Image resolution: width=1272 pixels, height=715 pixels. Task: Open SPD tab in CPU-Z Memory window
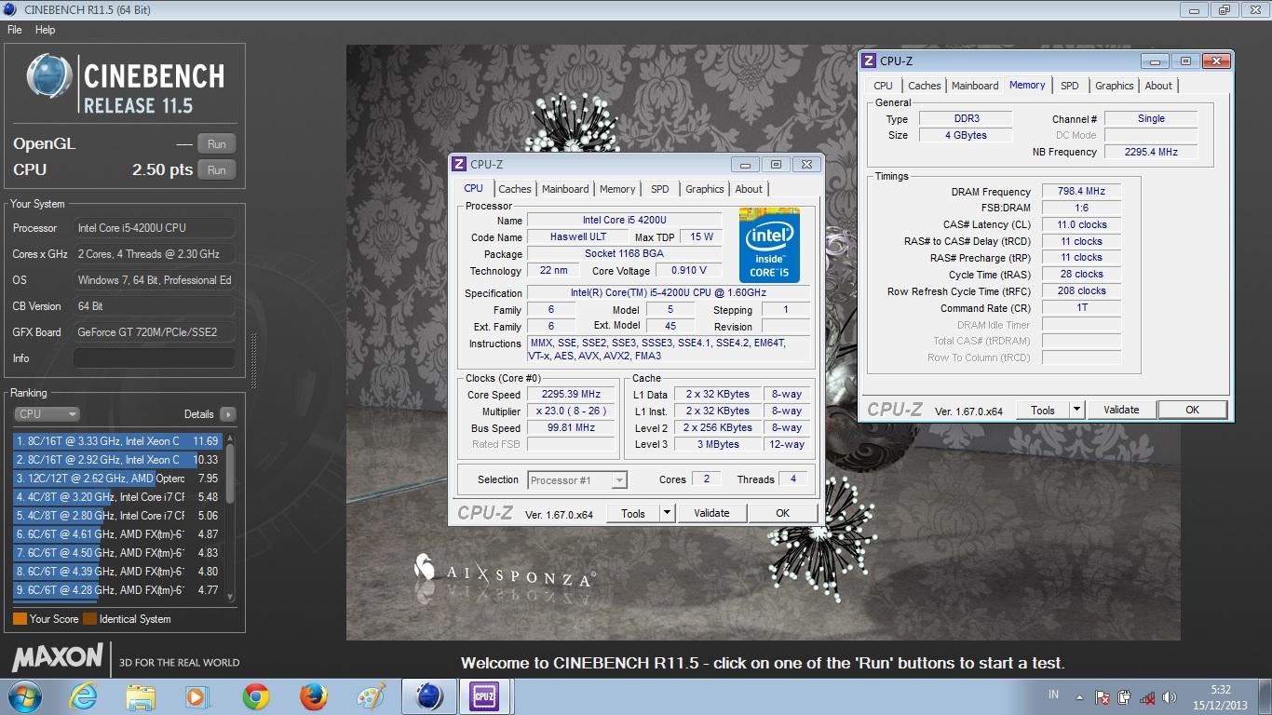coord(1070,86)
